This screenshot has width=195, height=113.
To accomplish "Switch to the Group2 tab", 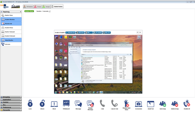I will point(46,7).
